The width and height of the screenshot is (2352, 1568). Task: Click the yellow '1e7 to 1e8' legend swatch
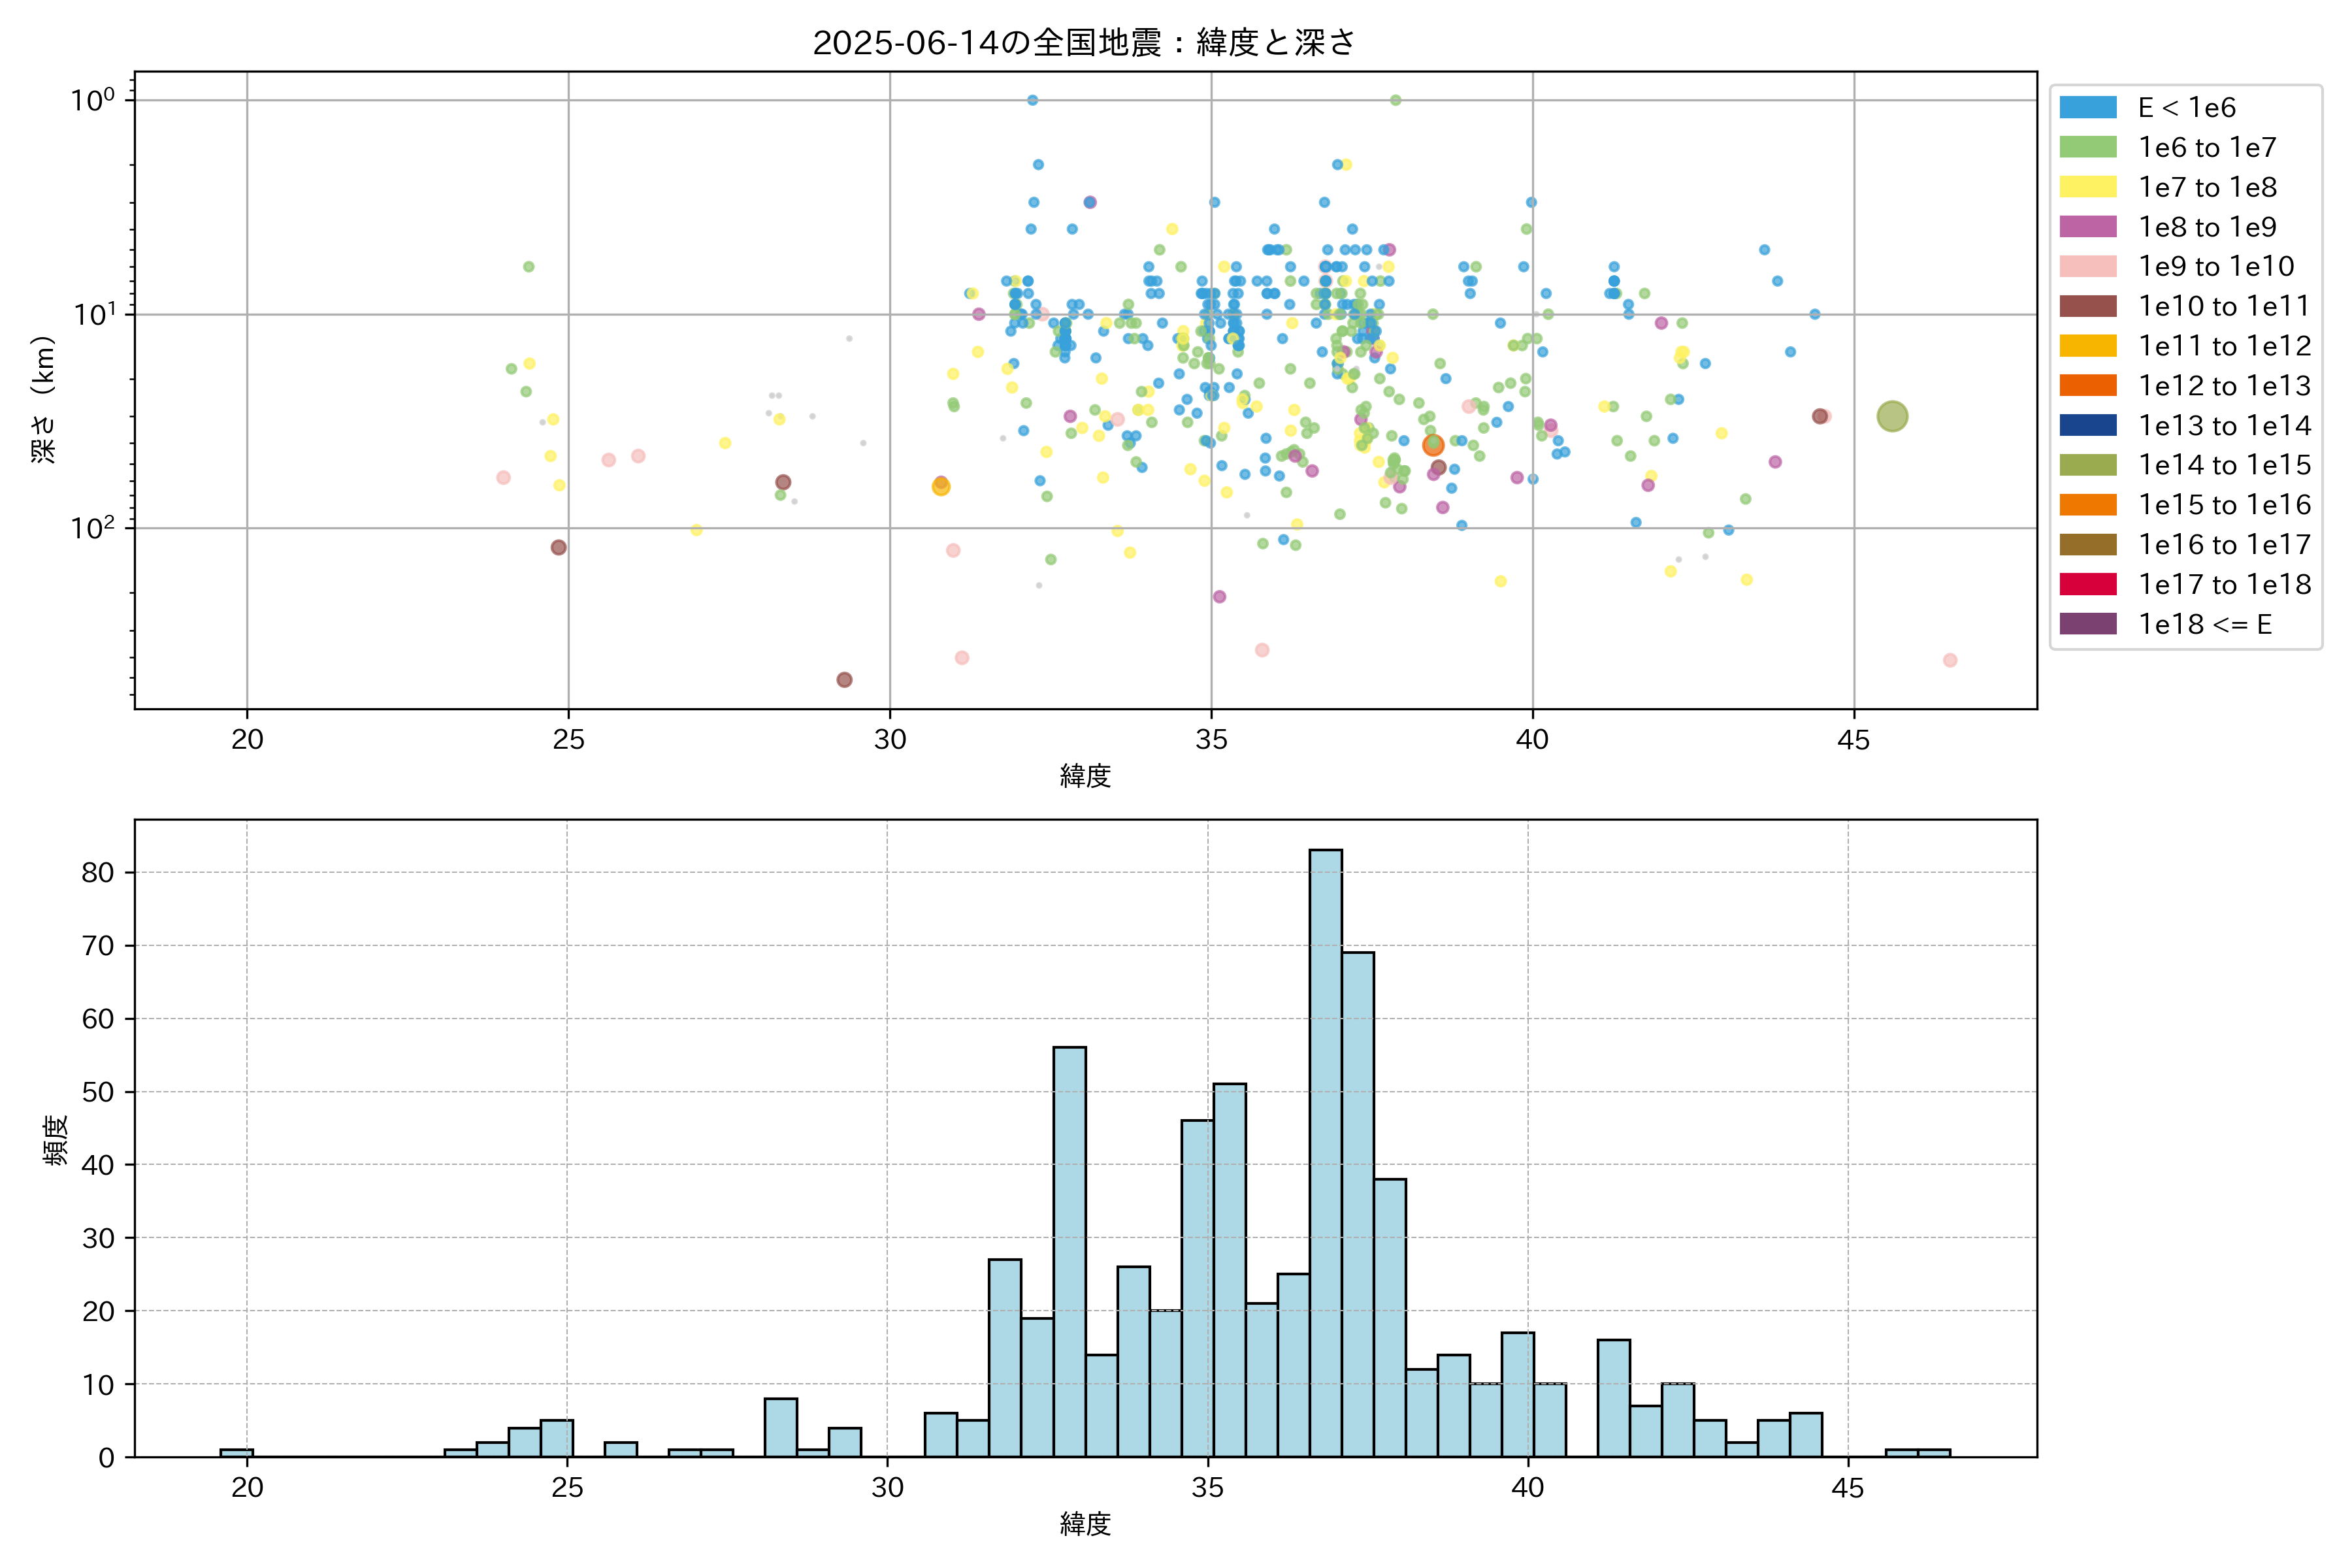point(2088,187)
